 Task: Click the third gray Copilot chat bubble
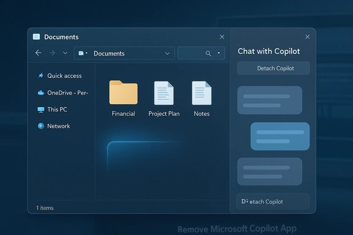pyautogui.click(x=270, y=171)
